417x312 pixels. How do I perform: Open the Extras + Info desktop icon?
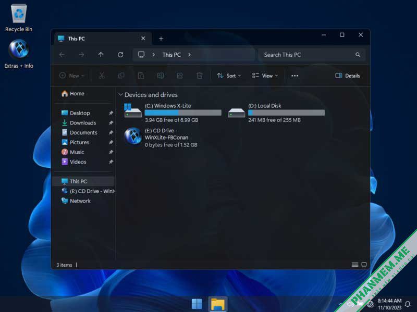point(19,54)
